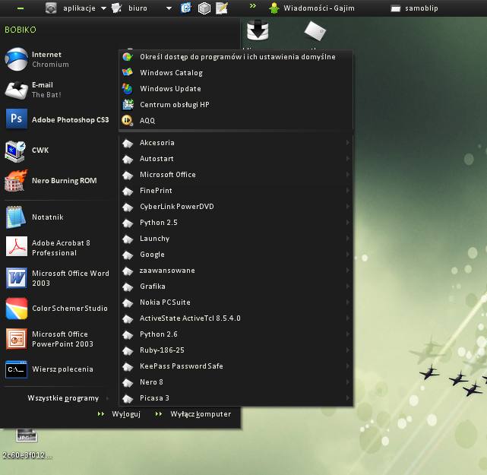Open the zaawansowane folder

click(236, 271)
